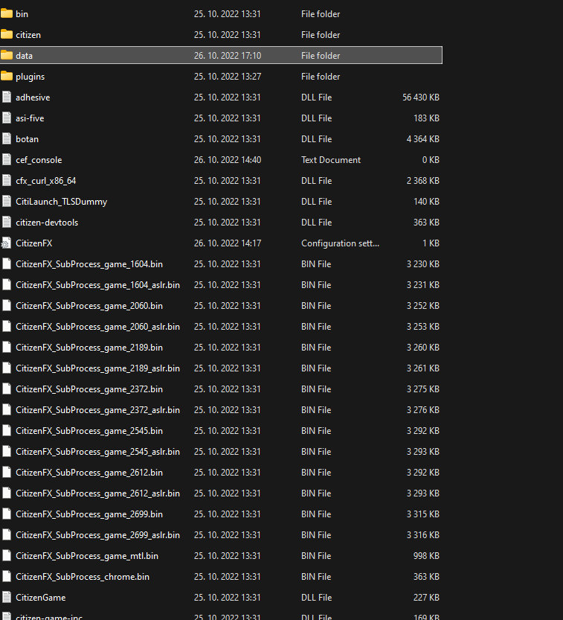Click the CitizenFX_SubProcess_game_mtl.bin file

click(87, 556)
